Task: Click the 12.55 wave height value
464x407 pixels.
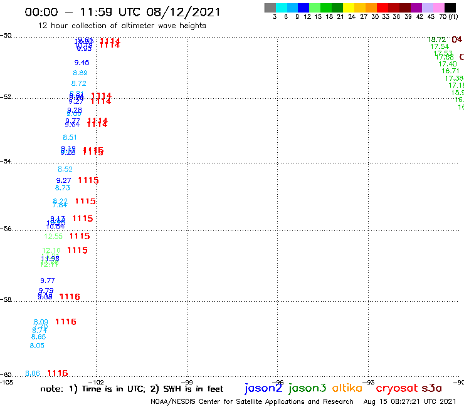Action: [x=53, y=236]
